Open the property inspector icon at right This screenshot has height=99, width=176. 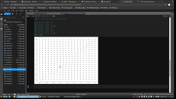[x=173, y=14]
